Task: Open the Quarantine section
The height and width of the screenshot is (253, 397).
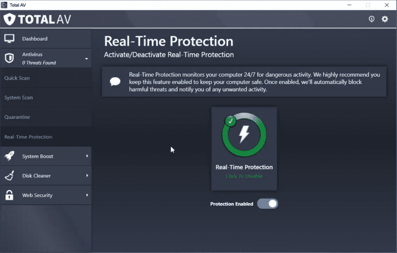Action: tap(17, 117)
